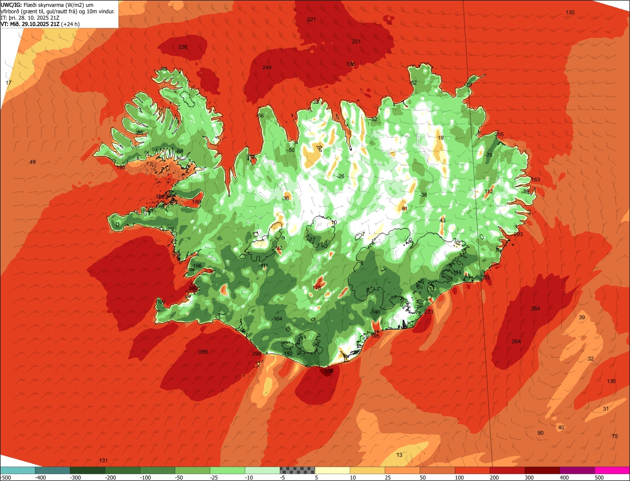Viewport: 630px width, 481px height.
Task: Click the map value '90' in the southeast sea
Action: click(x=540, y=433)
